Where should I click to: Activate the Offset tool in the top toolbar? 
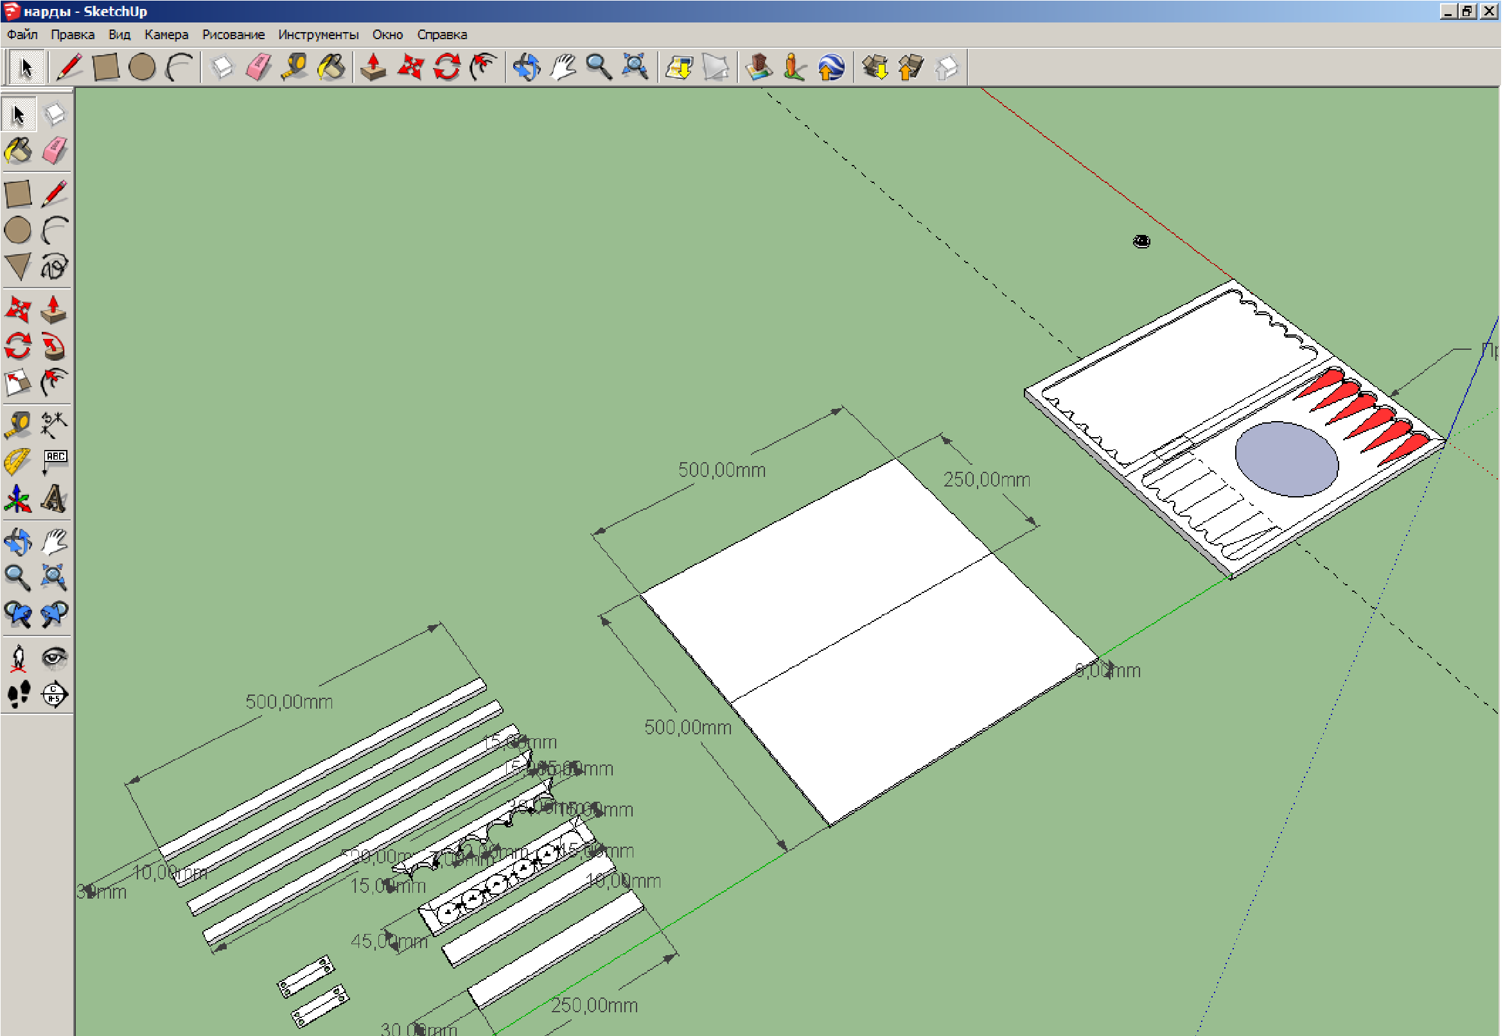tap(483, 67)
